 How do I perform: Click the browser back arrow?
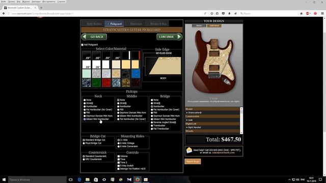pyautogui.click(x=4, y=13)
